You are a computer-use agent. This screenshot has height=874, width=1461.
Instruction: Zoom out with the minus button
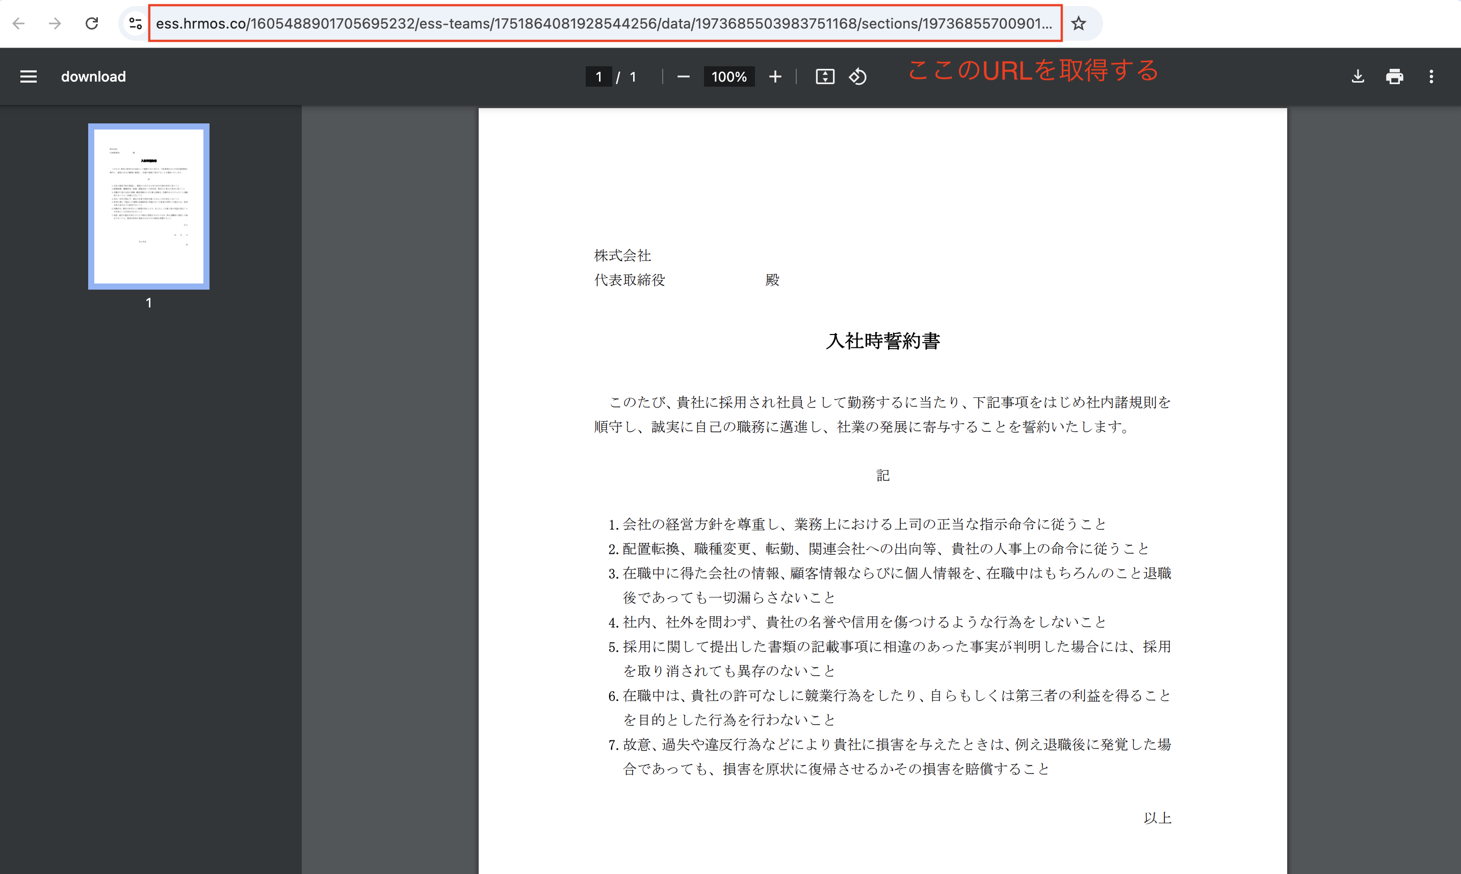683,76
